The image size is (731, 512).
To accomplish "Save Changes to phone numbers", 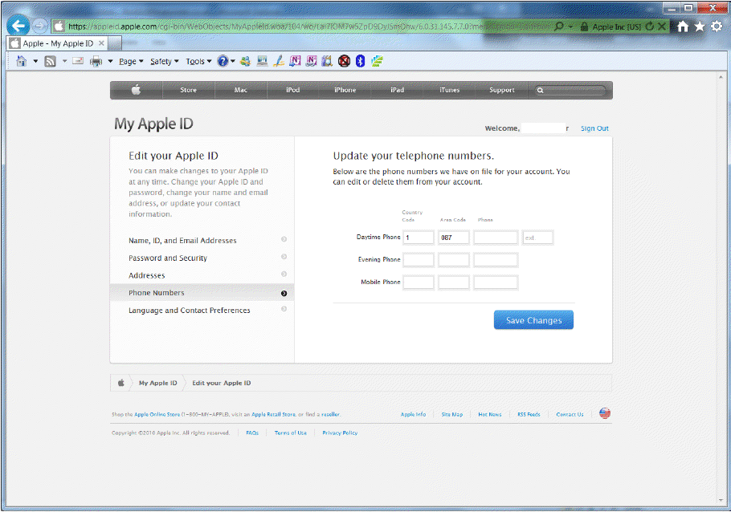I will (534, 320).
